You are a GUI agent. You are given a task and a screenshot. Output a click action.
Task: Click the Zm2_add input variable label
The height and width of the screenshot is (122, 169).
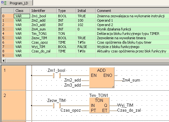tap(72, 80)
